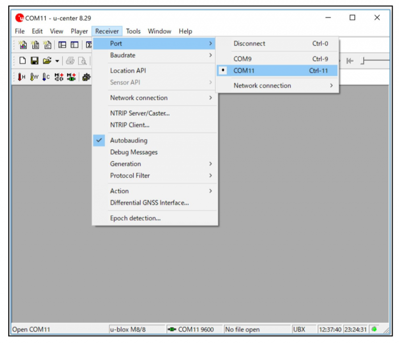Click the green status light in status bar

(374, 329)
